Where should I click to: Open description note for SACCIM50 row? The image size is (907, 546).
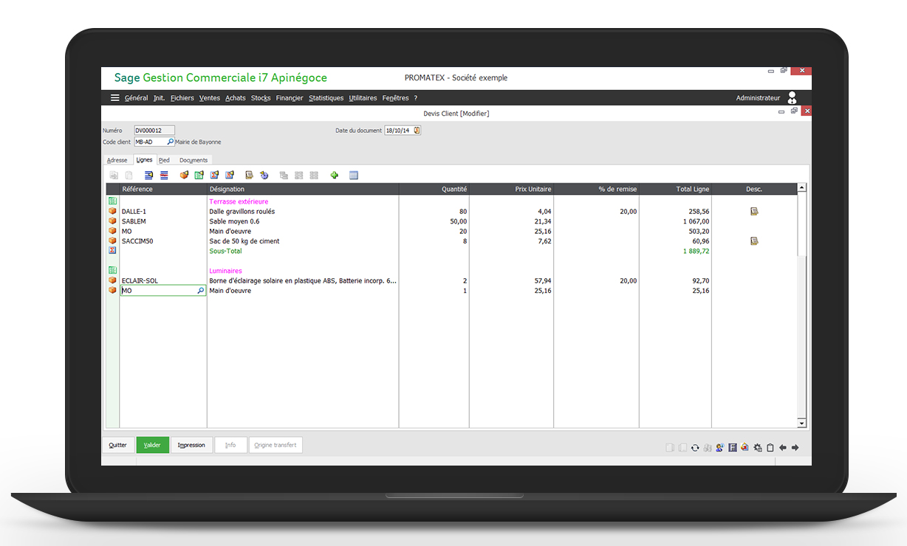pos(754,241)
